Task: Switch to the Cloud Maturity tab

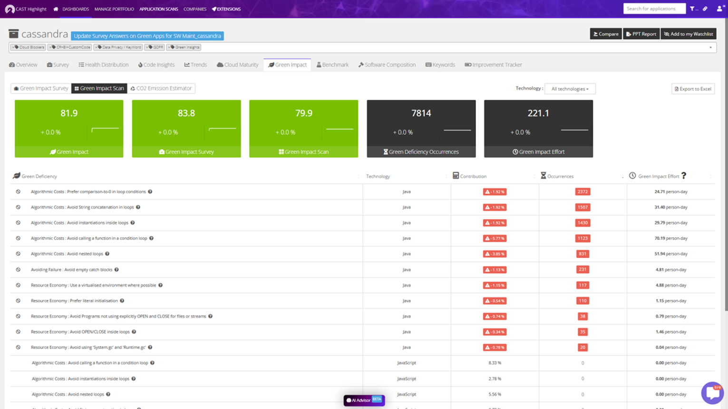Action: (x=237, y=65)
